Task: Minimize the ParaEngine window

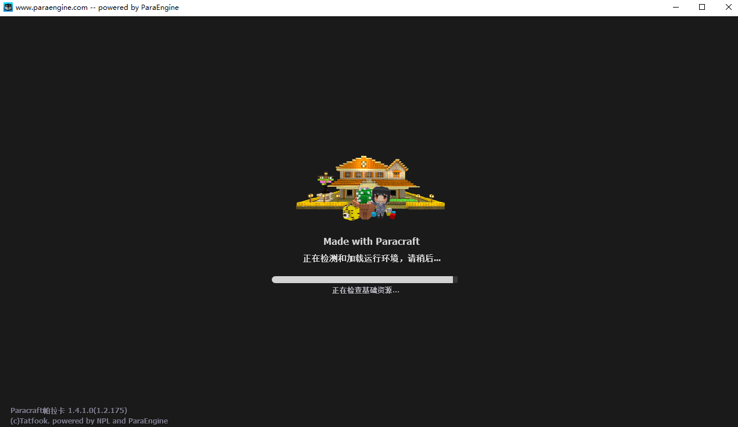Action: click(x=676, y=8)
